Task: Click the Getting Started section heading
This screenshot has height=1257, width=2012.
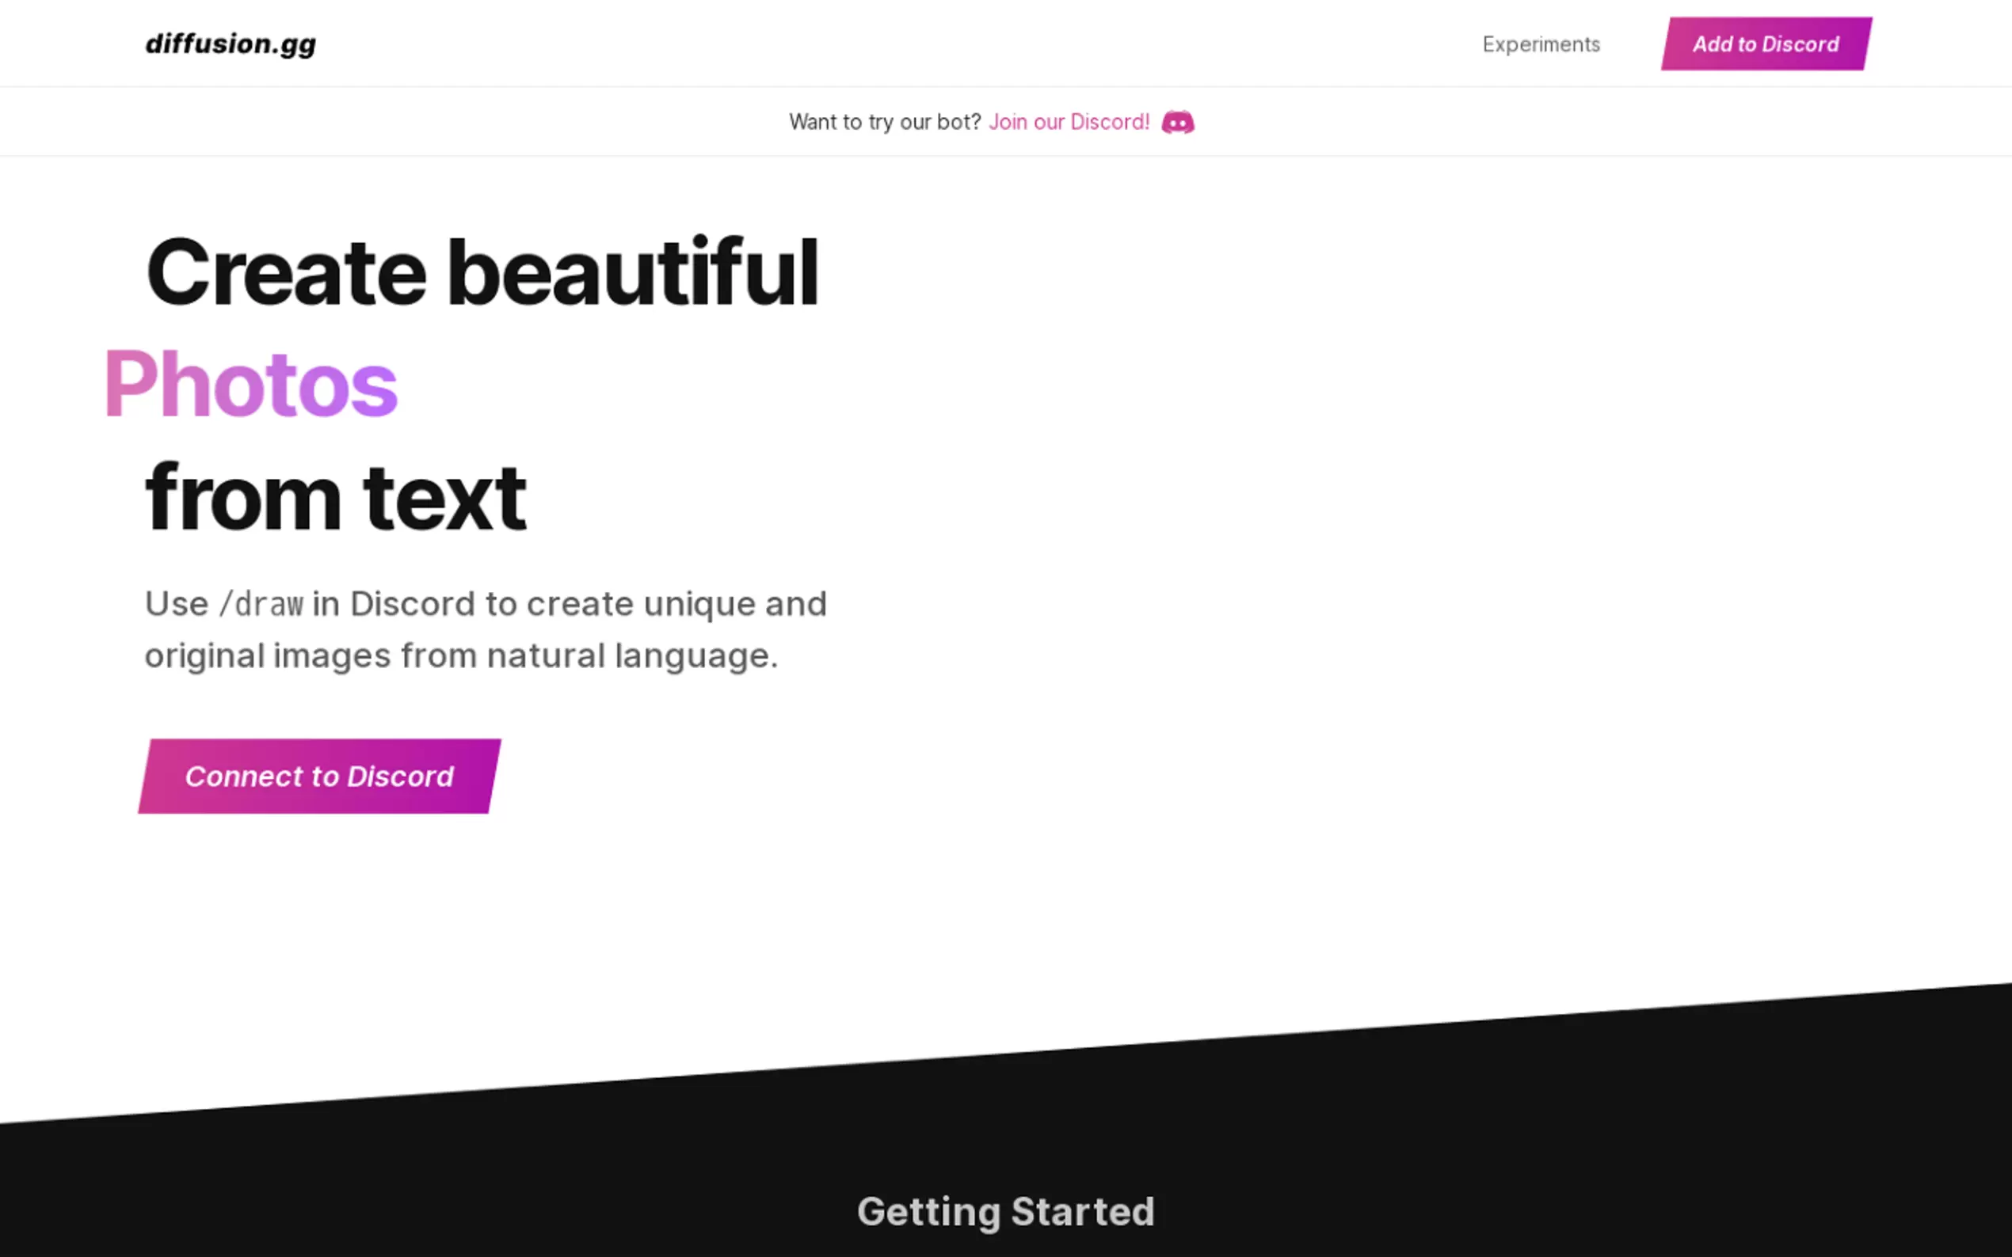Action: click(1005, 1211)
